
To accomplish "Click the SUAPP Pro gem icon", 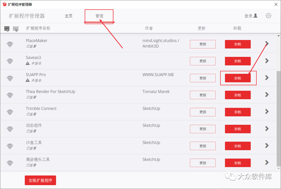I will [x=10, y=78].
